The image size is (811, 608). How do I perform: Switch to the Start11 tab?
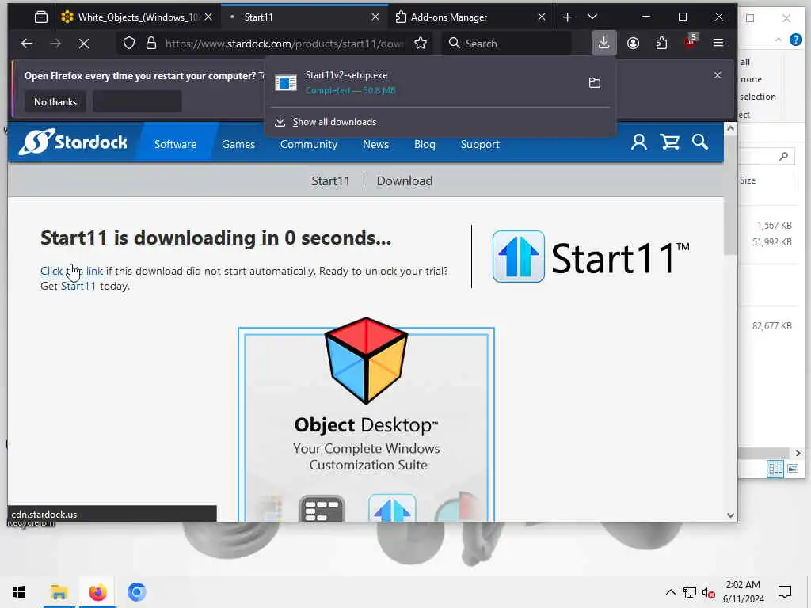[305, 17]
